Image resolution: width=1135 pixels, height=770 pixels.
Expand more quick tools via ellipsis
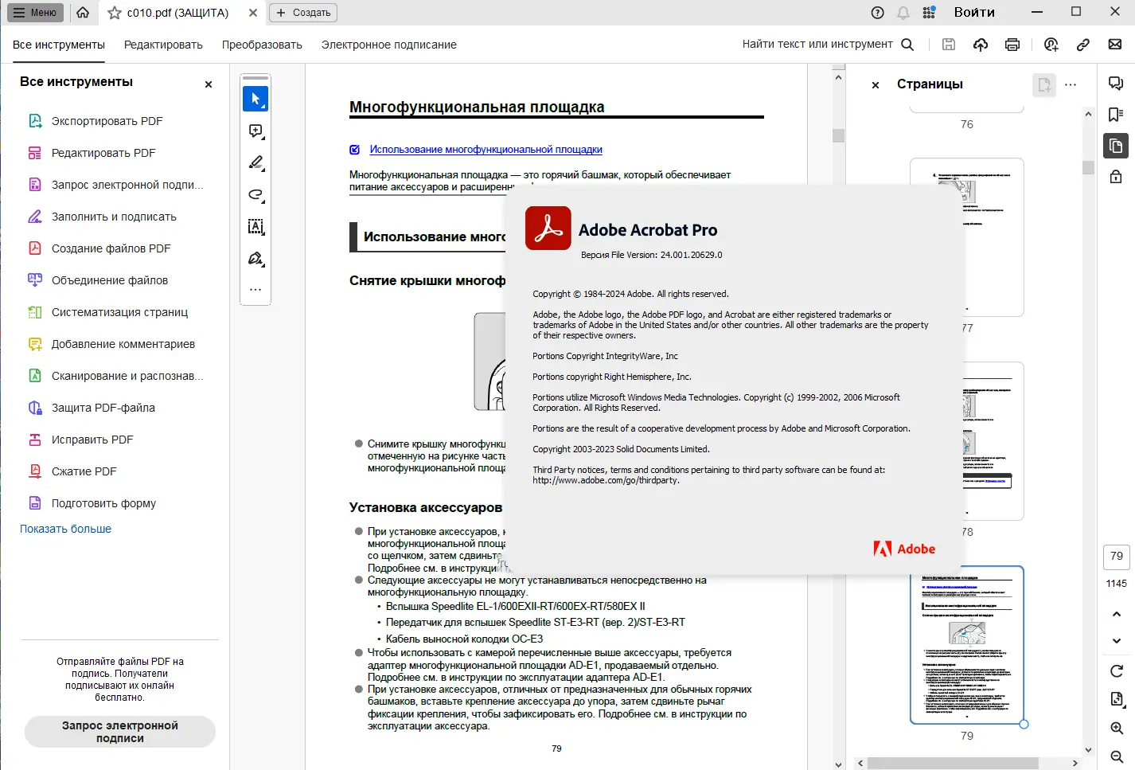coord(255,289)
